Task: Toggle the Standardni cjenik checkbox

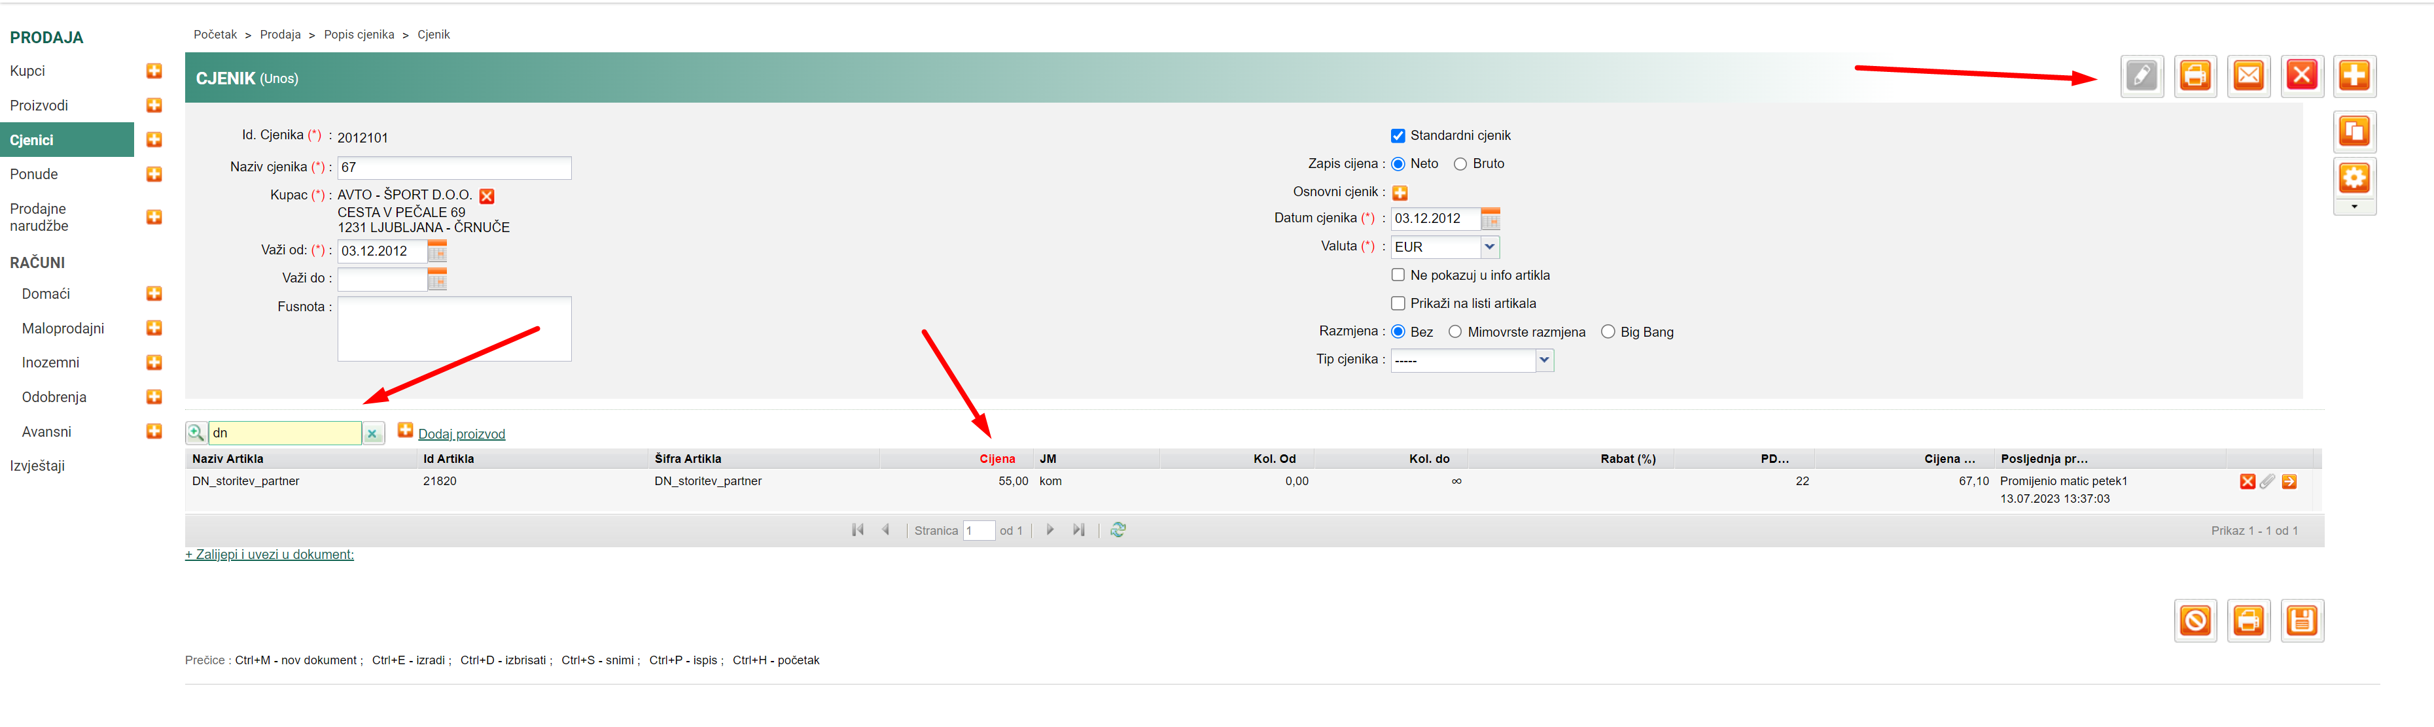Action: point(1398,136)
